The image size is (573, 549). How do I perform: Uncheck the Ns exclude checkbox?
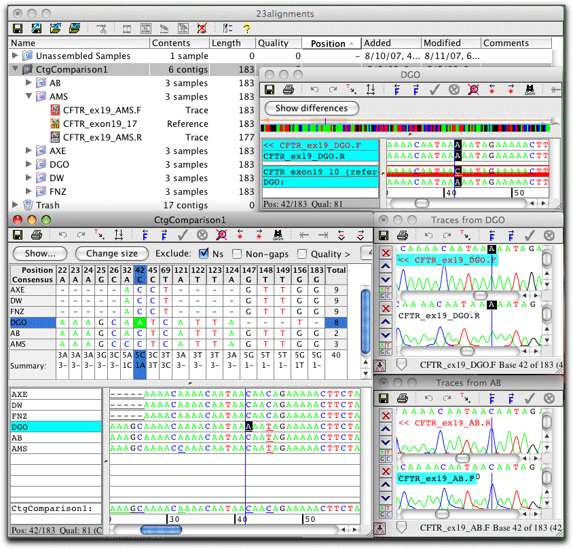point(204,254)
